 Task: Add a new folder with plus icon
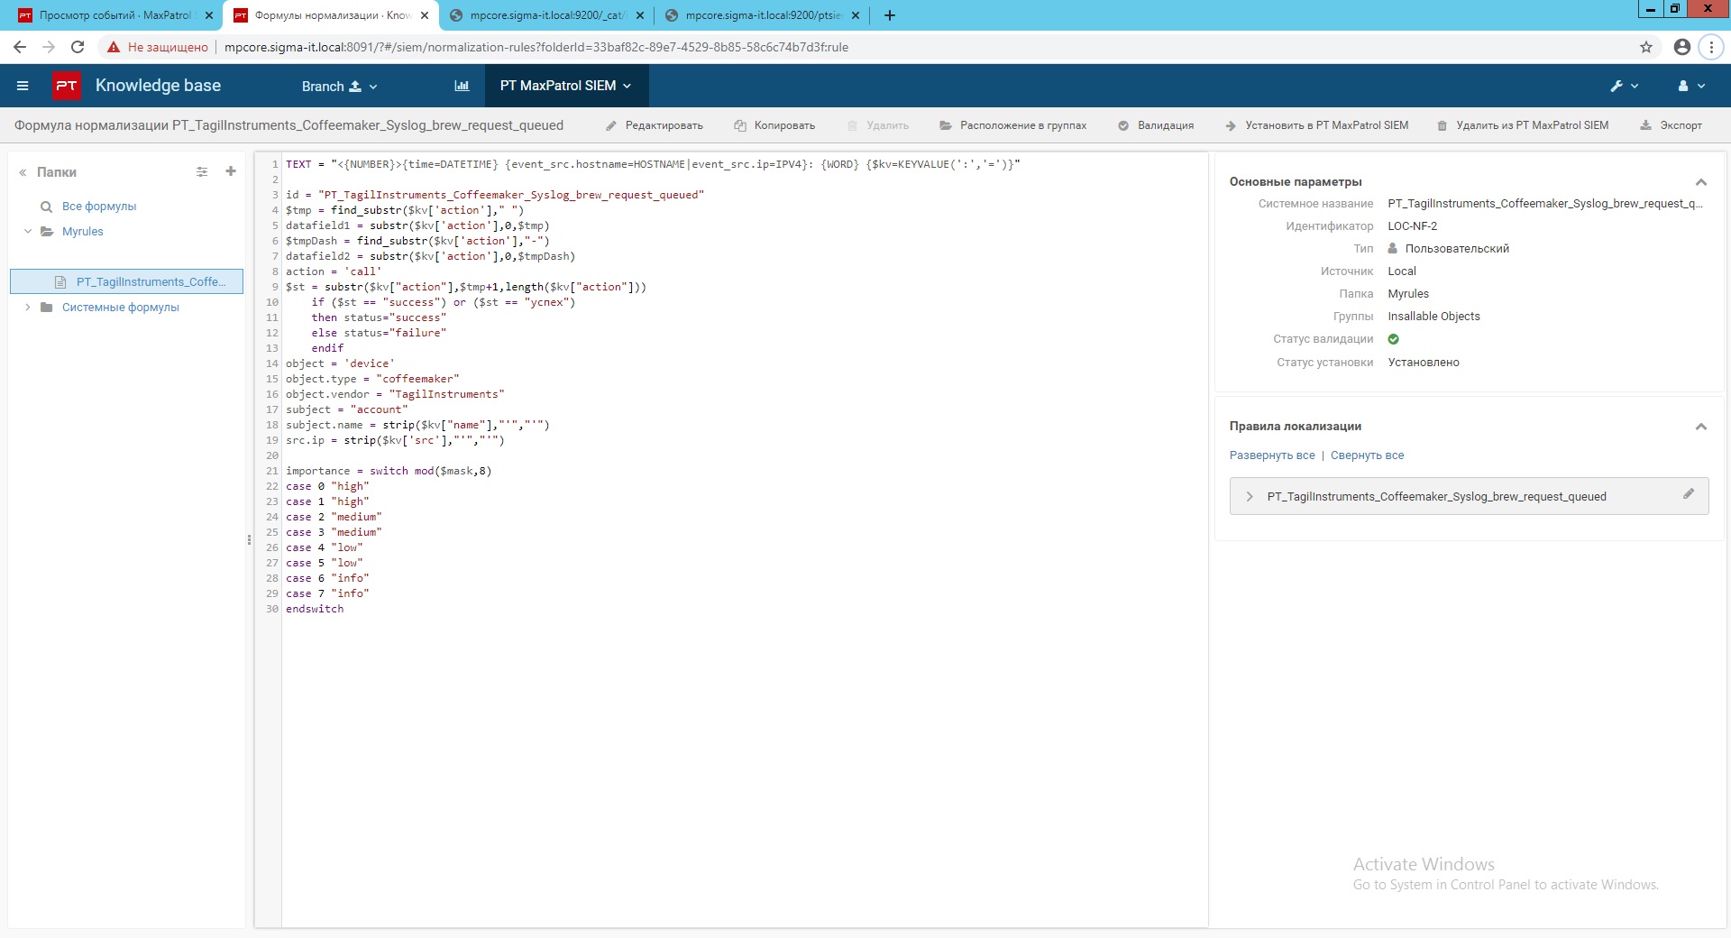pos(231,171)
